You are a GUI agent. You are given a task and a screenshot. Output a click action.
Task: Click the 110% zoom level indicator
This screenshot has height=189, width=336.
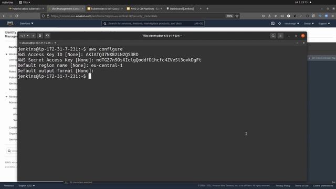(229, 16)
